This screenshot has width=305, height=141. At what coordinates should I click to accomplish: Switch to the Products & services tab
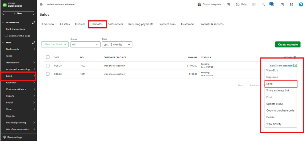212,24
